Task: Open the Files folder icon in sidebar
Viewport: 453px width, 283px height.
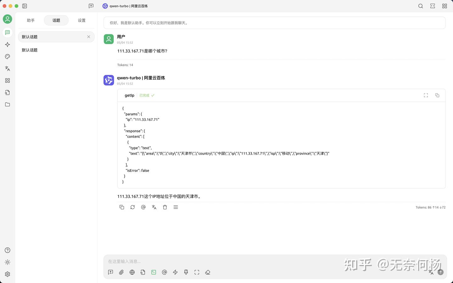Action: click(x=8, y=104)
